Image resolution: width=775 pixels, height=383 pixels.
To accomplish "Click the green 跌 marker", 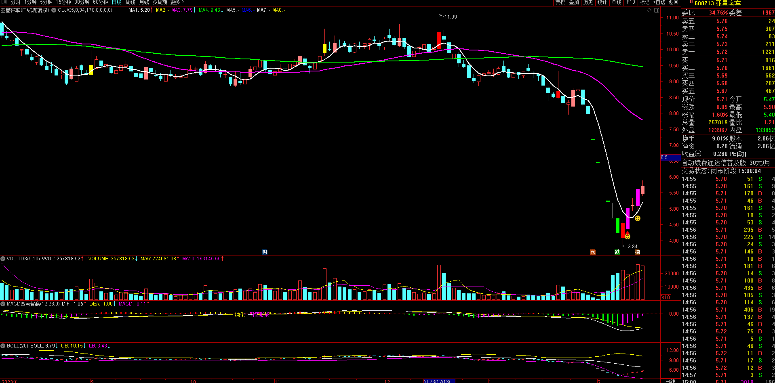I will coord(617,252).
